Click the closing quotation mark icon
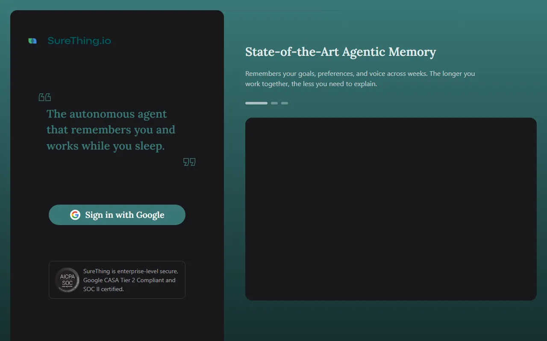The width and height of the screenshot is (547, 341). [189, 162]
